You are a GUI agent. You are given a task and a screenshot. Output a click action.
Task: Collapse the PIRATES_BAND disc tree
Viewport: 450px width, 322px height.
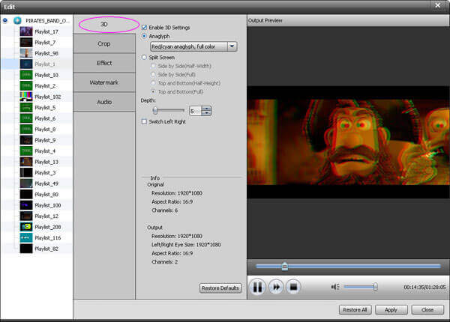(x=5, y=21)
